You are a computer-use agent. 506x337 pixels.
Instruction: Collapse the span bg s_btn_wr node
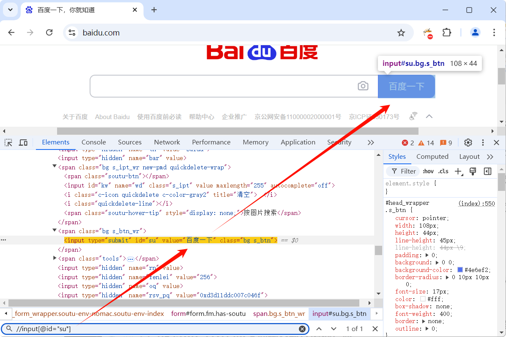[x=55, y=230]
